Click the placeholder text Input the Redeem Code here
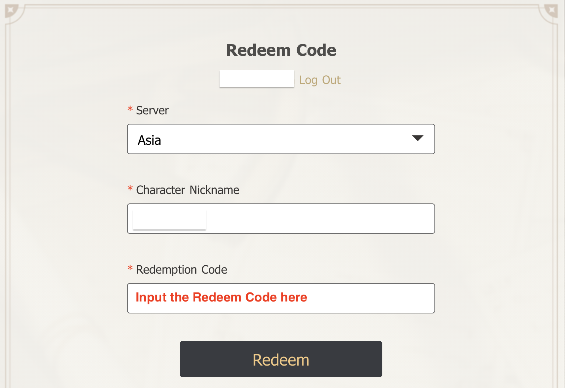The height and width of the screenshot is (388, 565). tap(221, 297)
